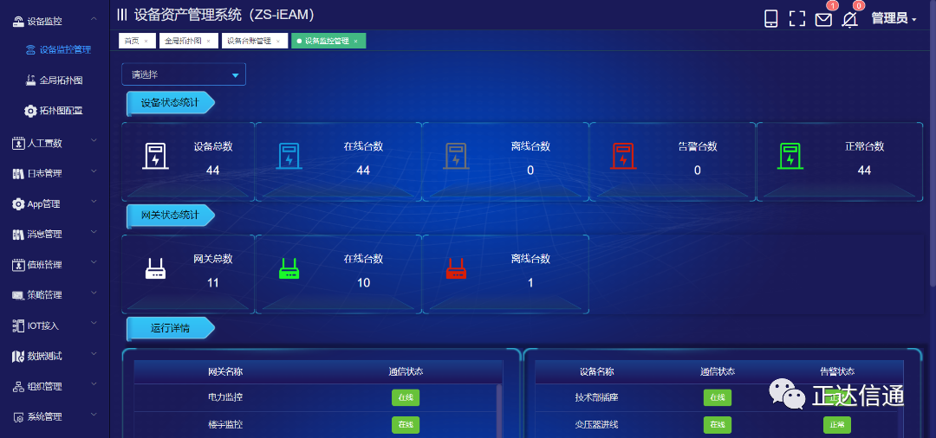This screenshot has width=936, height=438.
Task: Open the mobile device view icon
Action: coord(770,18)
